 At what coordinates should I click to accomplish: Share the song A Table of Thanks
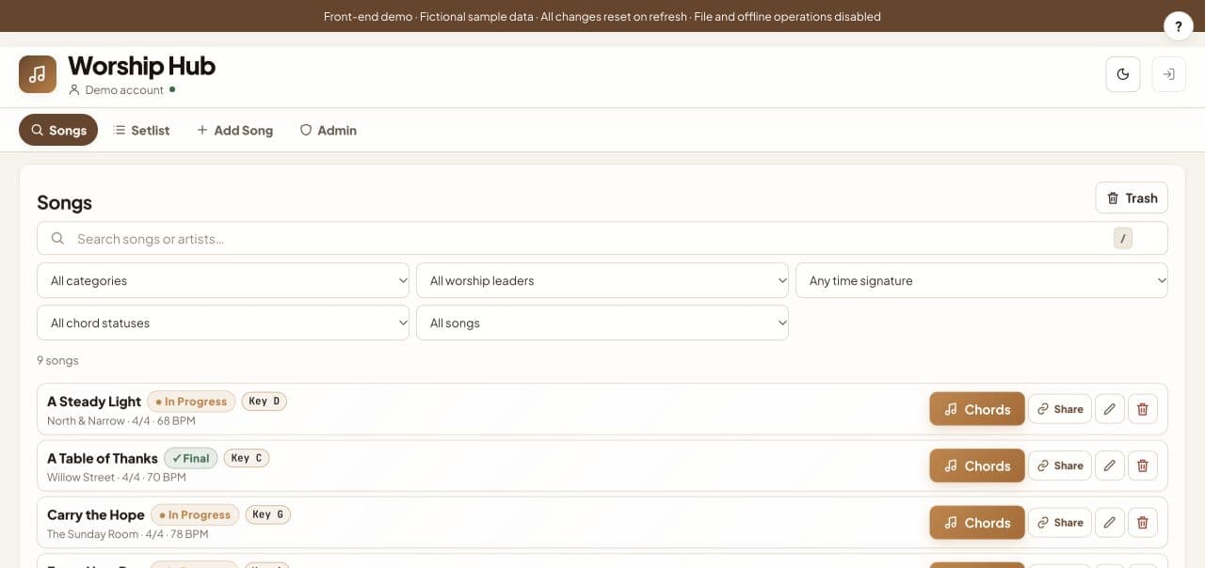coord(1060,465)
